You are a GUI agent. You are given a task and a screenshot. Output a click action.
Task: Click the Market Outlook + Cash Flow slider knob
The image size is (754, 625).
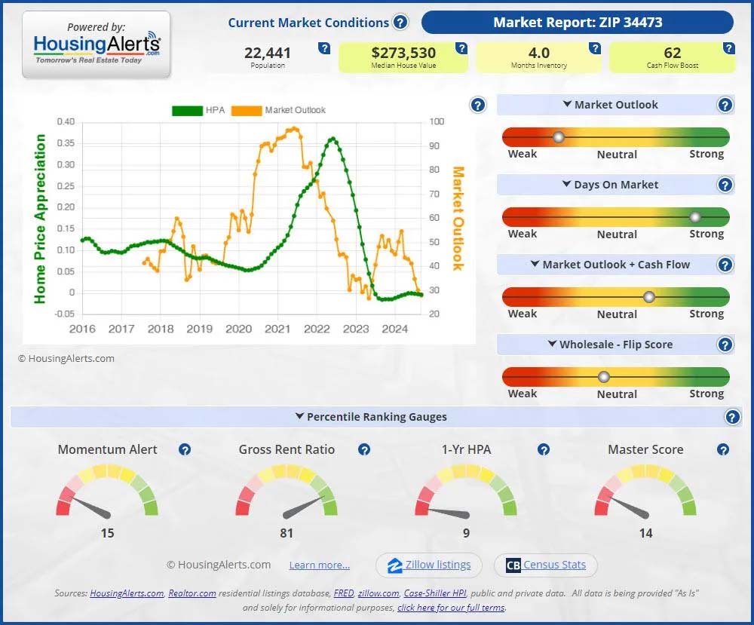[x=649, y=297]
